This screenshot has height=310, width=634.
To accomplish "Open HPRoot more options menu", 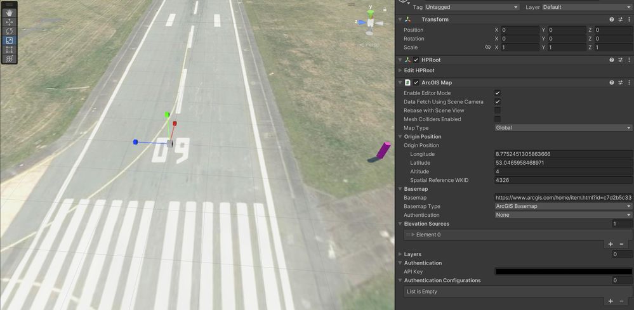I will click(x=629, y=60).
